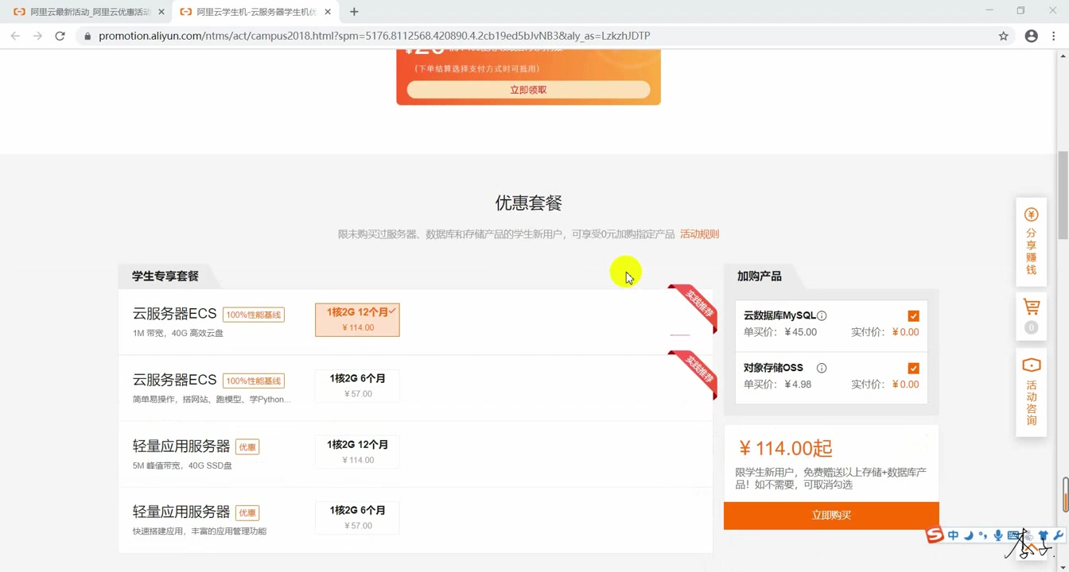Reload the Aliyun promotion page
Image resolution: width=1069 pixels, height=572 pixels.
(60, 36)
